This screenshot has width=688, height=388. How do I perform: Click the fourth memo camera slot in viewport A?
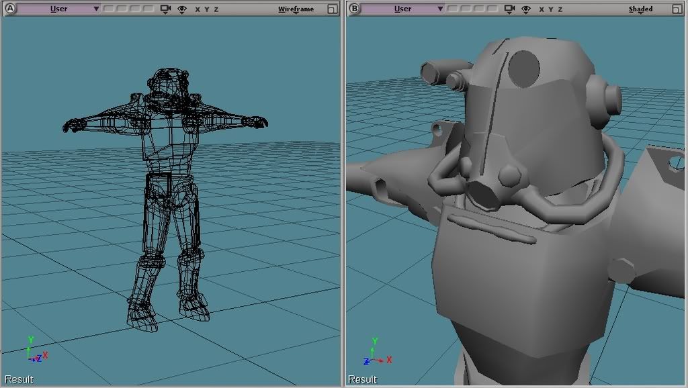(x=148, y=9)
